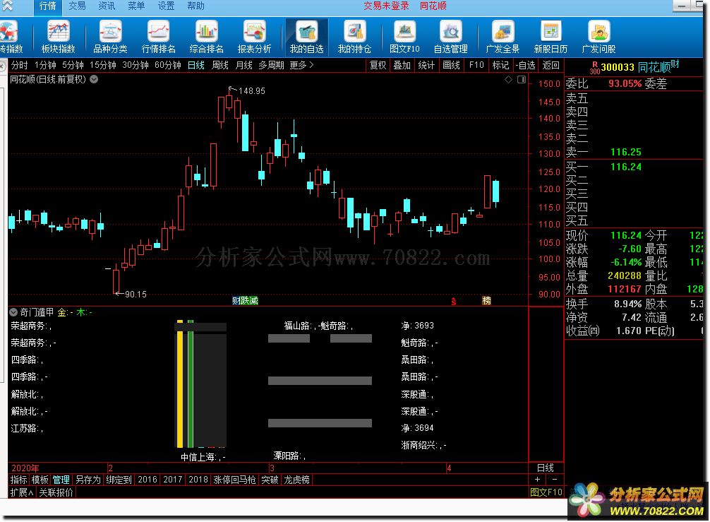
Task: Switch to 30分钟 chart period
Action: click(x=136, y=65)
